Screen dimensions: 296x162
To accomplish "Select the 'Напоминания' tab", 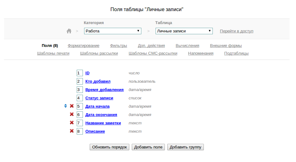I will (x=201, y=53).
